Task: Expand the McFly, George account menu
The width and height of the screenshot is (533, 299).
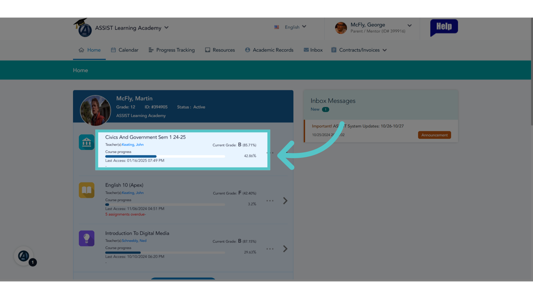Action: tap(409, 25)
